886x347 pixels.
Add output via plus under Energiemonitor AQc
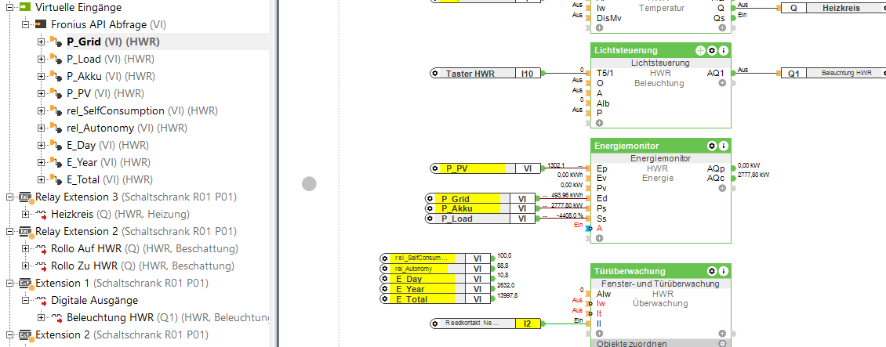(722, 188)
